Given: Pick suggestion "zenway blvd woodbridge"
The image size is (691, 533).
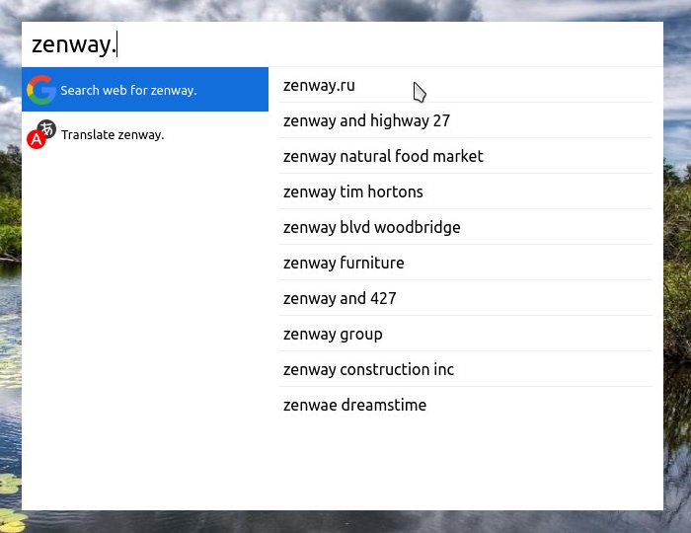Looking at the screenshot, I should (x=465, y=227).
